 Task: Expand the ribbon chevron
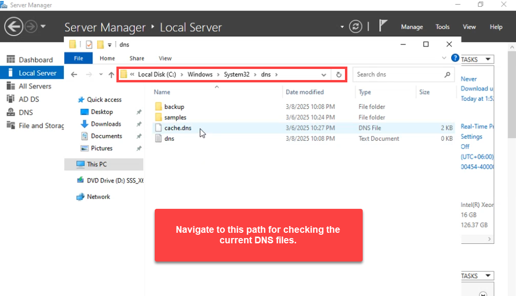(444, 58)
